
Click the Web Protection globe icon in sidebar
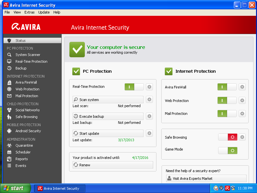(9, 89)
